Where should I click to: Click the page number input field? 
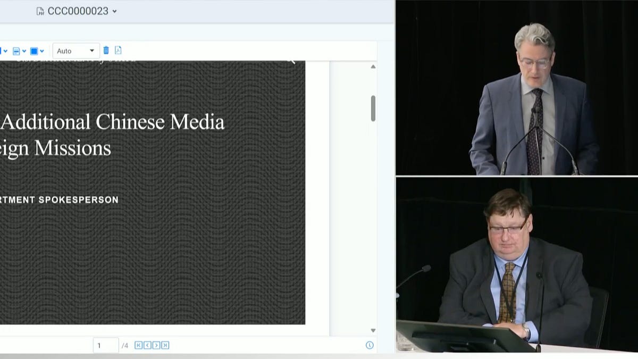[x=106, y=345]
